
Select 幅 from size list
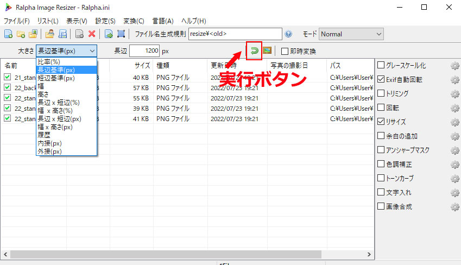coord(66,86)
